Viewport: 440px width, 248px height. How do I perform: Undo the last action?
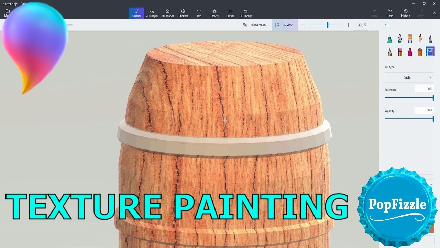(390, 13)
